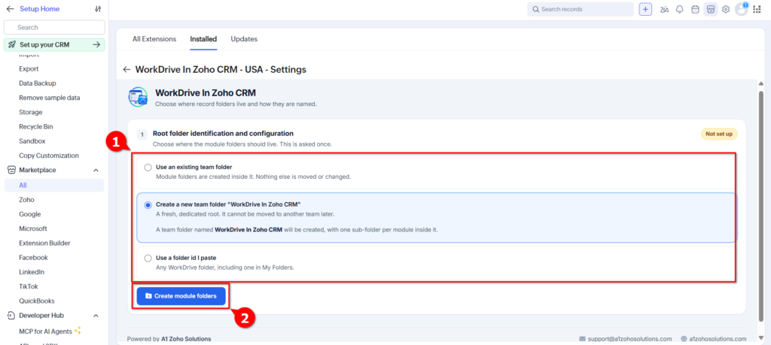Select Microsoft under Marketplace
This screenshot has height=345, width=771.
pyautogui.click(x=33, y=228)
